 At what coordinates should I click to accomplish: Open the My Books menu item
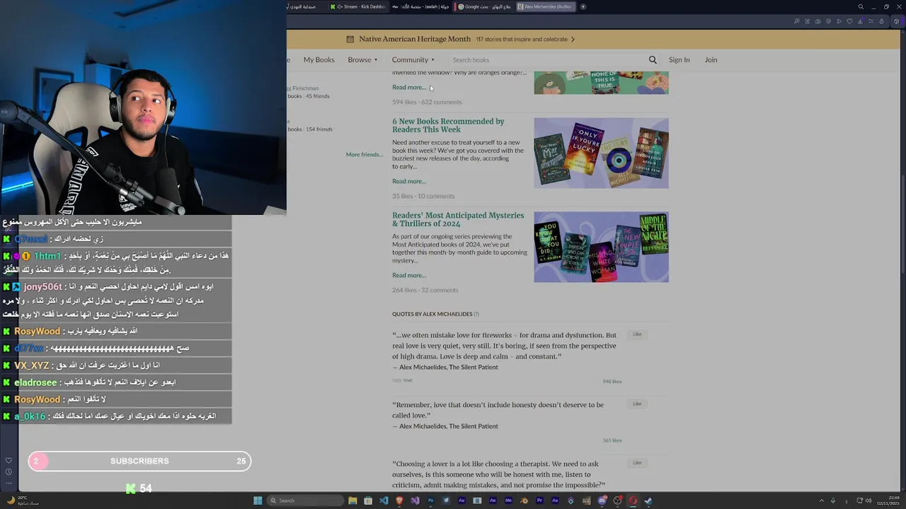pos(319,60)
